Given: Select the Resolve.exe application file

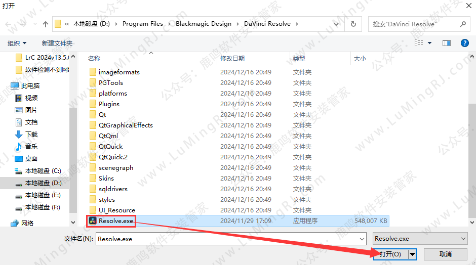Looking at the screenshot, I should click(116, 220).
